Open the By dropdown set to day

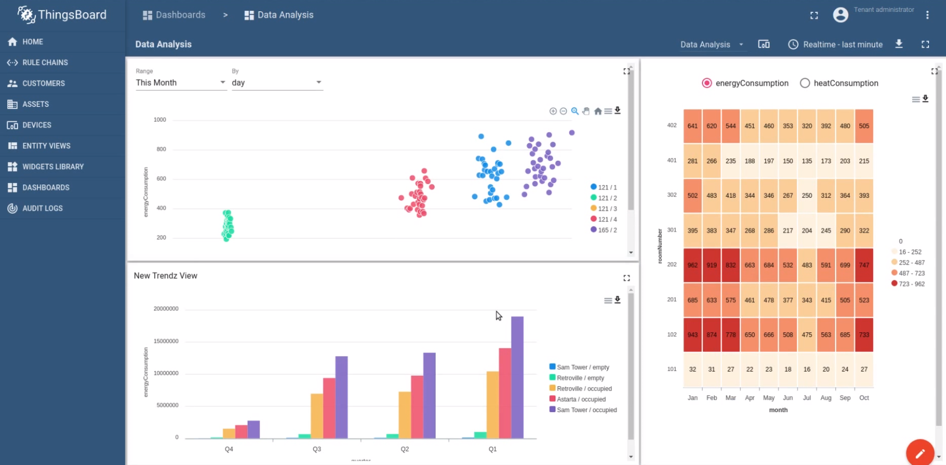click(276, 83)
